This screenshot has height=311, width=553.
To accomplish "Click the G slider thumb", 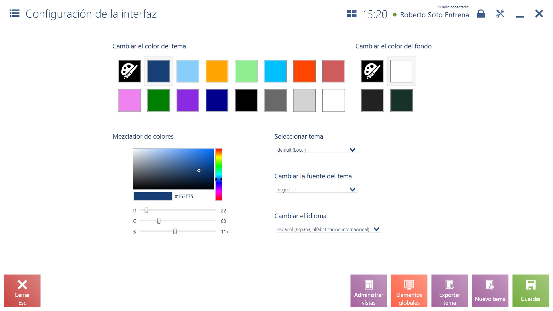I will pos(159,221).
